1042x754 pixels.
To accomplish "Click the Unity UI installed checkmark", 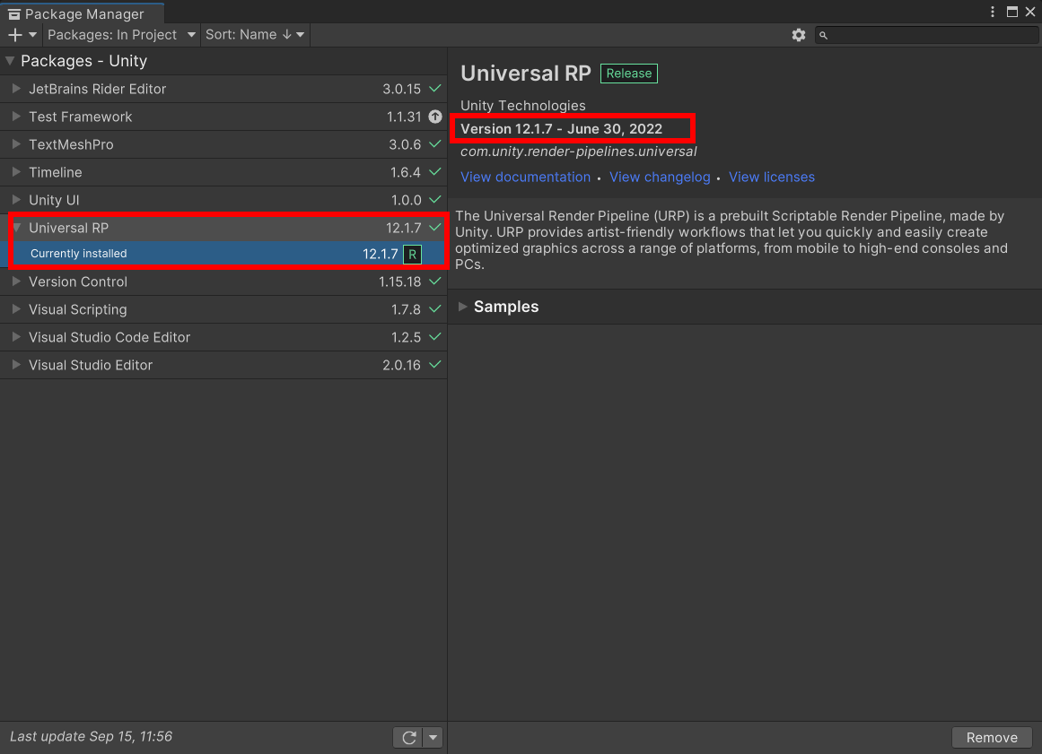I will point(435,199).
